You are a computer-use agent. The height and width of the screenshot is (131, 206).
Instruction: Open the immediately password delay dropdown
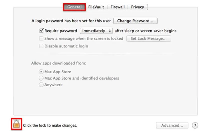(96, 31)
